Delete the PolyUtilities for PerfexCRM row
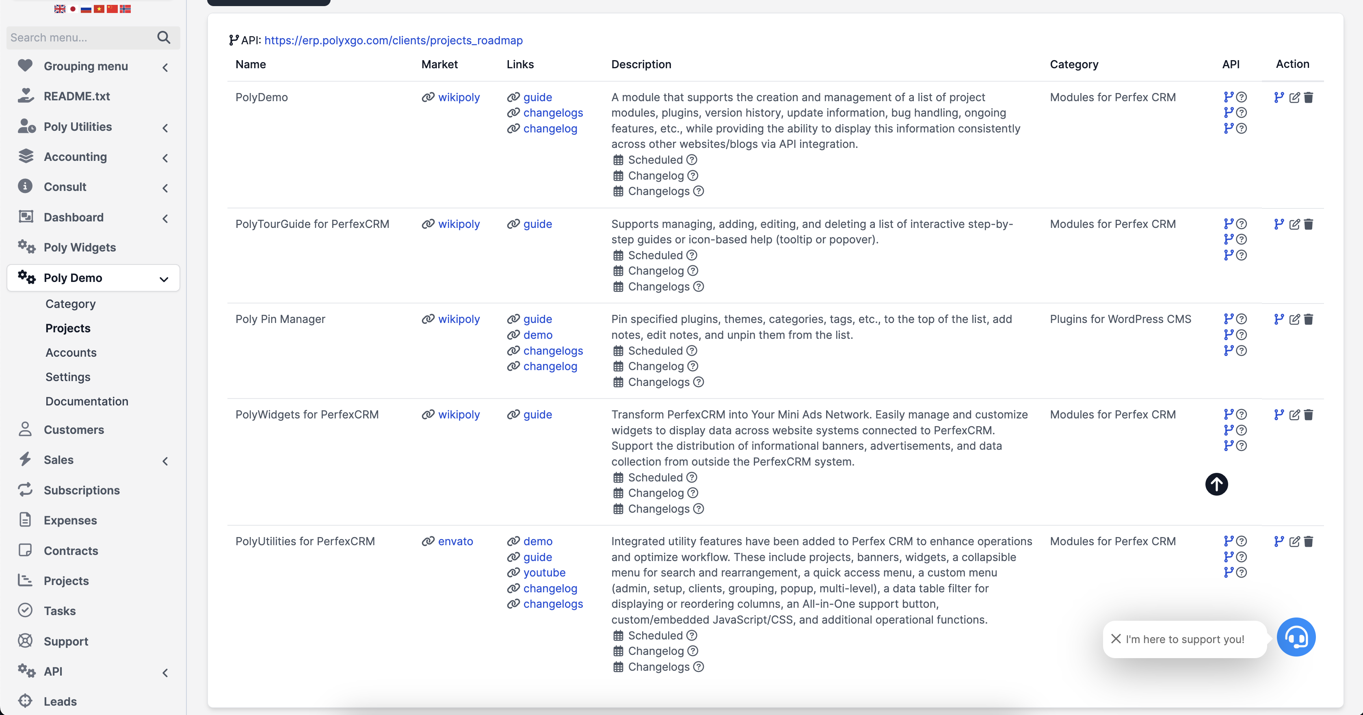This screenshot has height=715, width=1363. (x=1309, y=542)
